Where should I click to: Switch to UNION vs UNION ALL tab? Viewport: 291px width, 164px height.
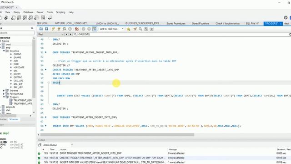(107, 23)
